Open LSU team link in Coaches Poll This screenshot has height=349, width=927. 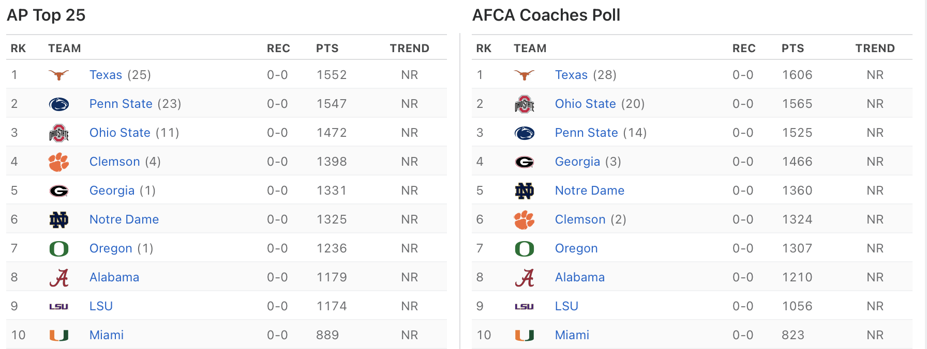pos(566,306)
